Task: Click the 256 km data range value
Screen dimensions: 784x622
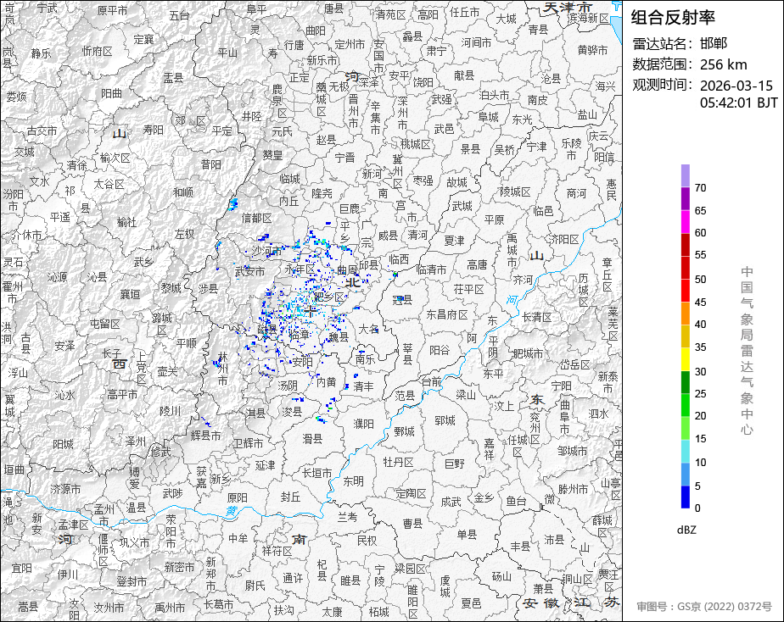Action: point(723,64)
